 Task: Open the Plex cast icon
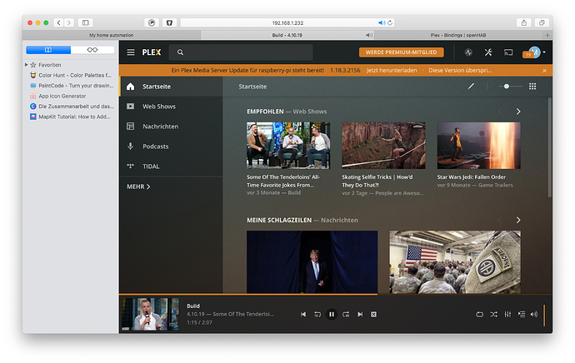coord(508,52)
